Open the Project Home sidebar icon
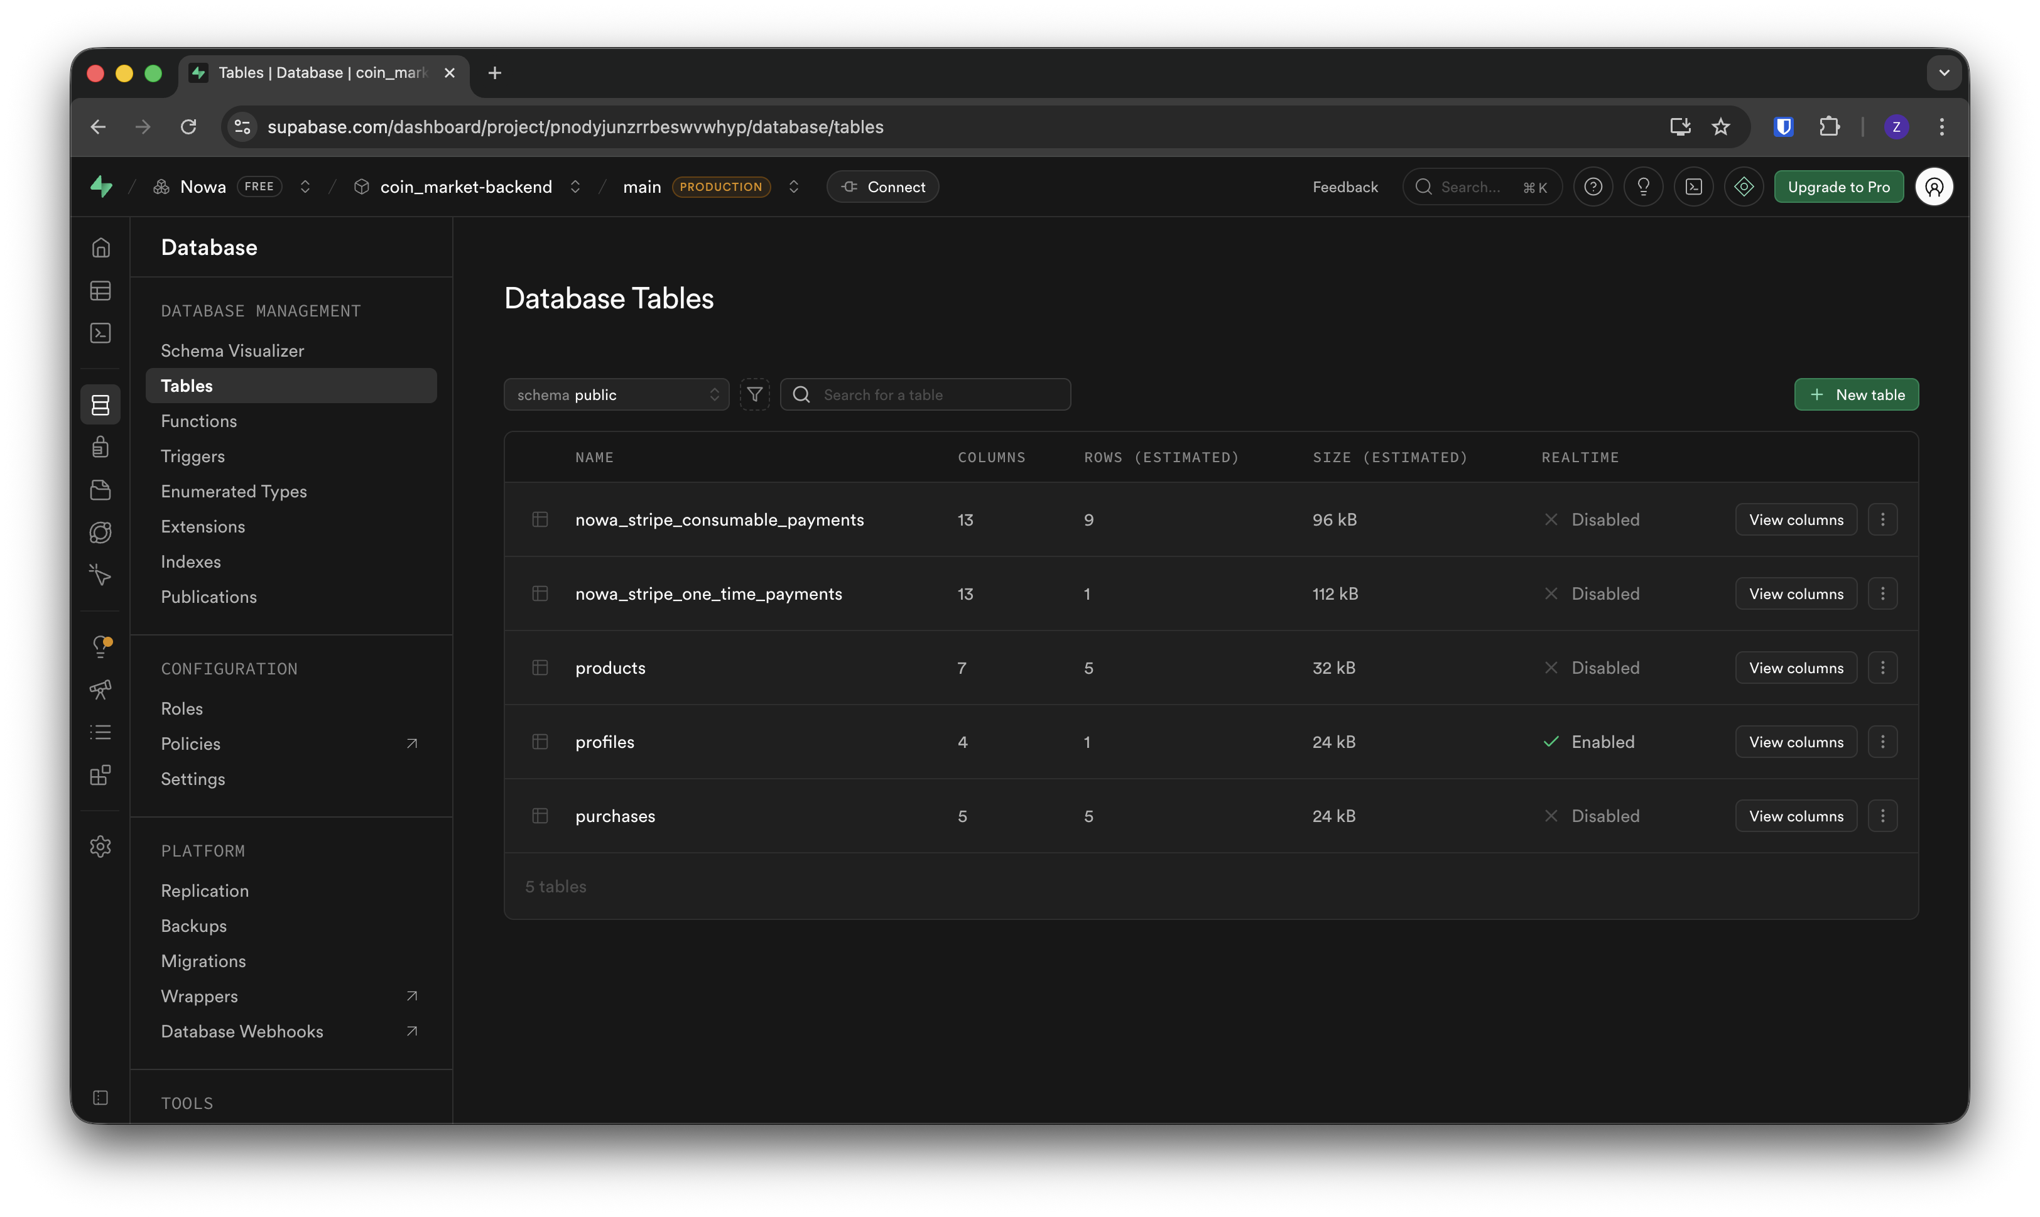 (100, 247)
